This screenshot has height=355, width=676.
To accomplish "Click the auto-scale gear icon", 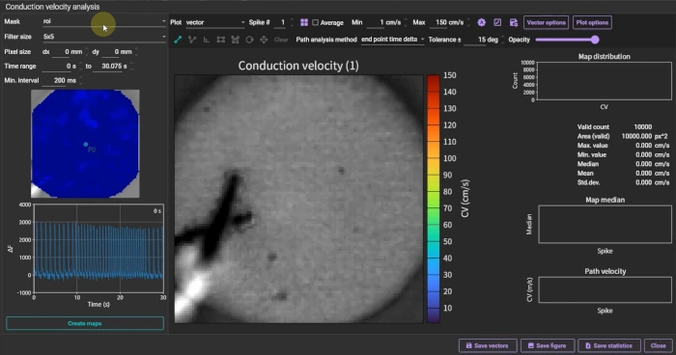I will (x=482, y=22).
